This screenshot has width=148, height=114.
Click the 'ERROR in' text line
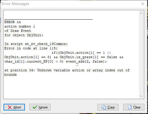tap(13, 22)
